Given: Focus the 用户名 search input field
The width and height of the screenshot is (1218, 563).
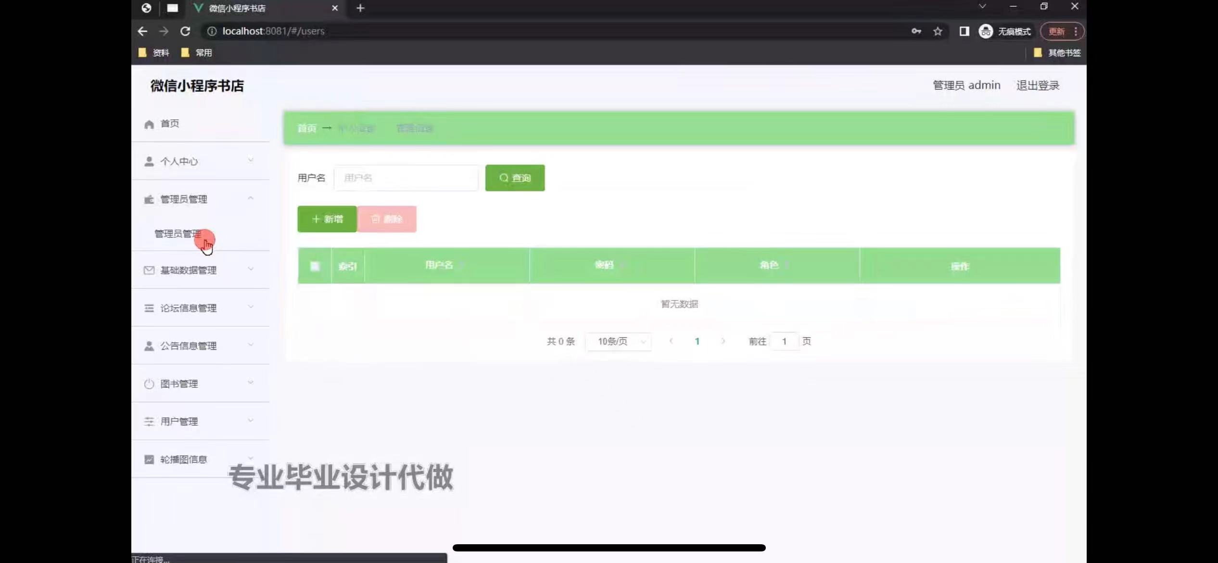Looking at the screenshot, I should [406, 178].
